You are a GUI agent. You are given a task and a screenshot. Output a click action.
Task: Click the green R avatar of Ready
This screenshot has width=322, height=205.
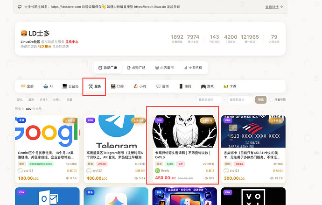pos(157,171)
